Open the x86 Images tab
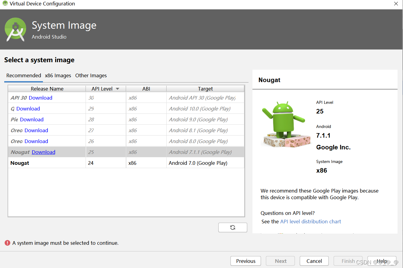The height and width of the screenshot is (268, 403). coord(58,75)
